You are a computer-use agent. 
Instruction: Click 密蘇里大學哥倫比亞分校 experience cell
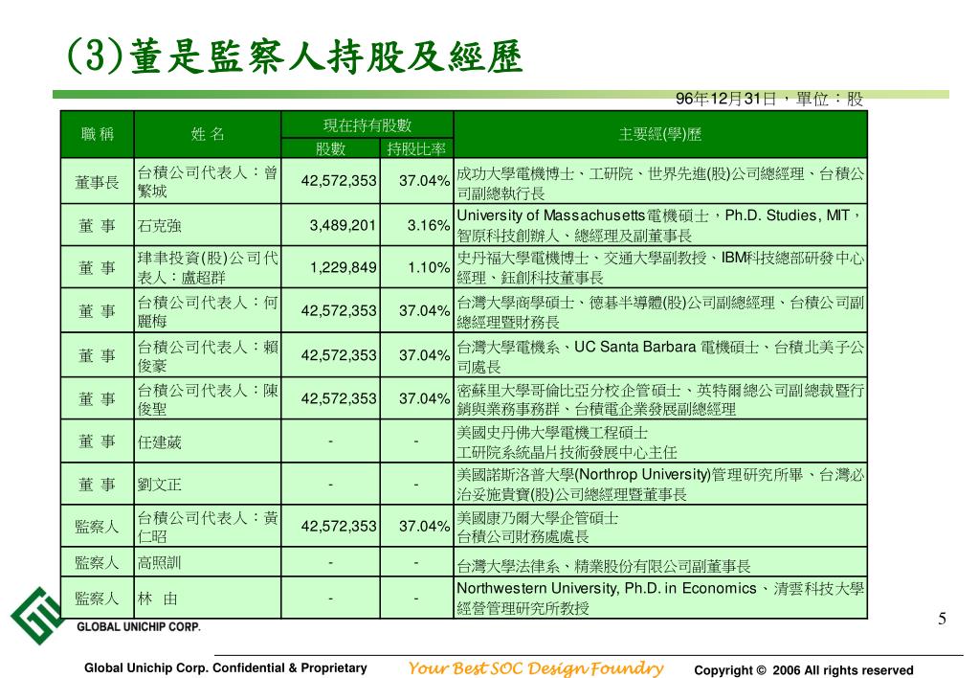(x=660, y=398)
